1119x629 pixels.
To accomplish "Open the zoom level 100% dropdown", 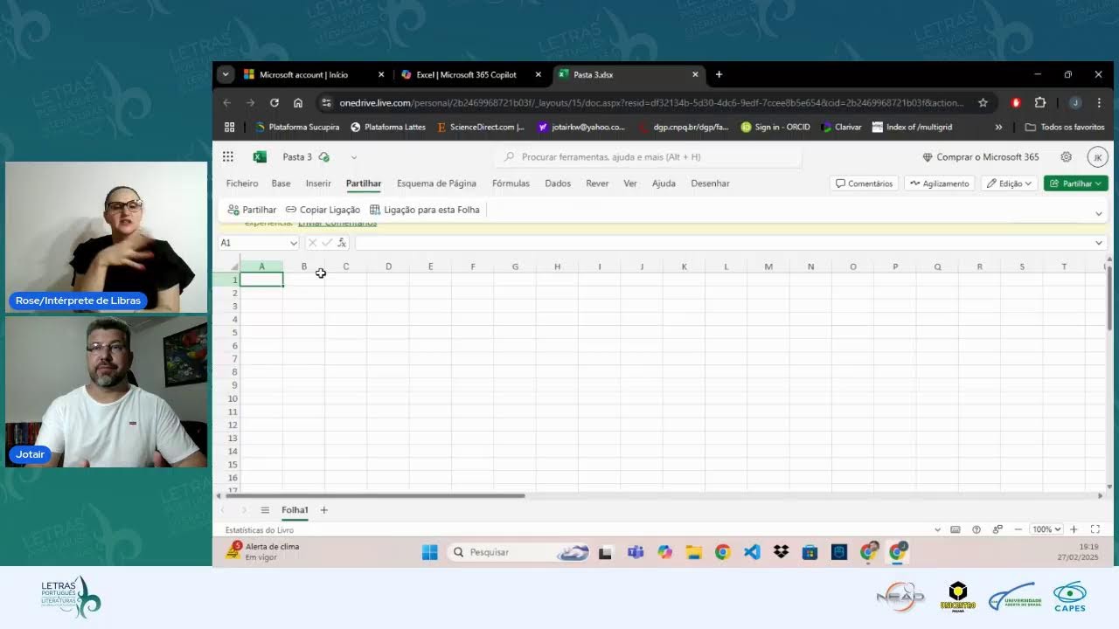I will coord(1046,529).
